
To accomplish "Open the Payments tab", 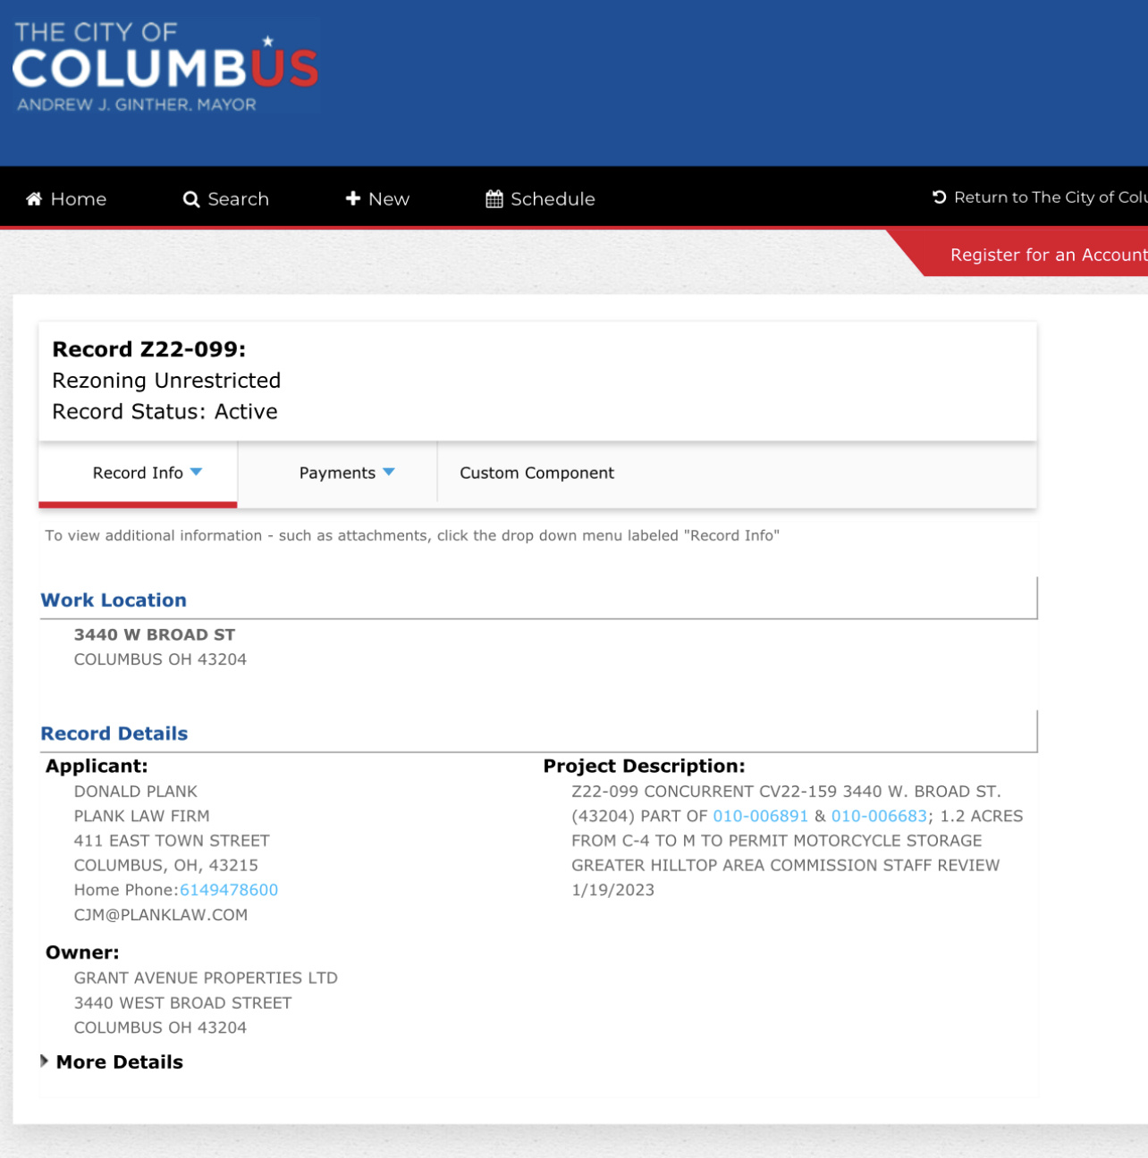I will (x=337, y=473).
